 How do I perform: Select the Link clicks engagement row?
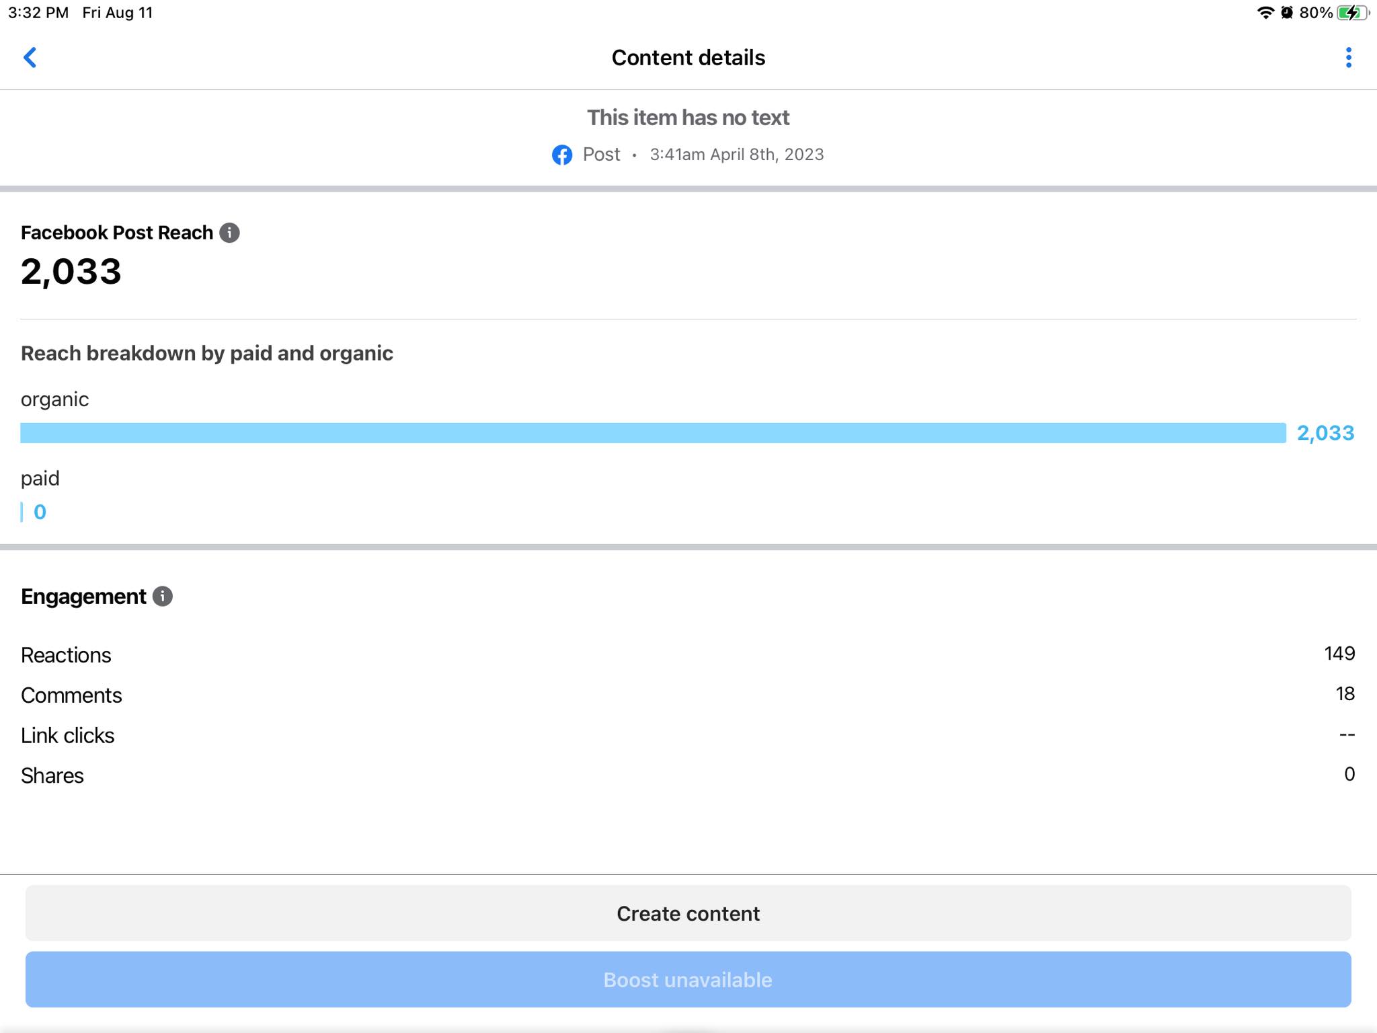(687, 735)
